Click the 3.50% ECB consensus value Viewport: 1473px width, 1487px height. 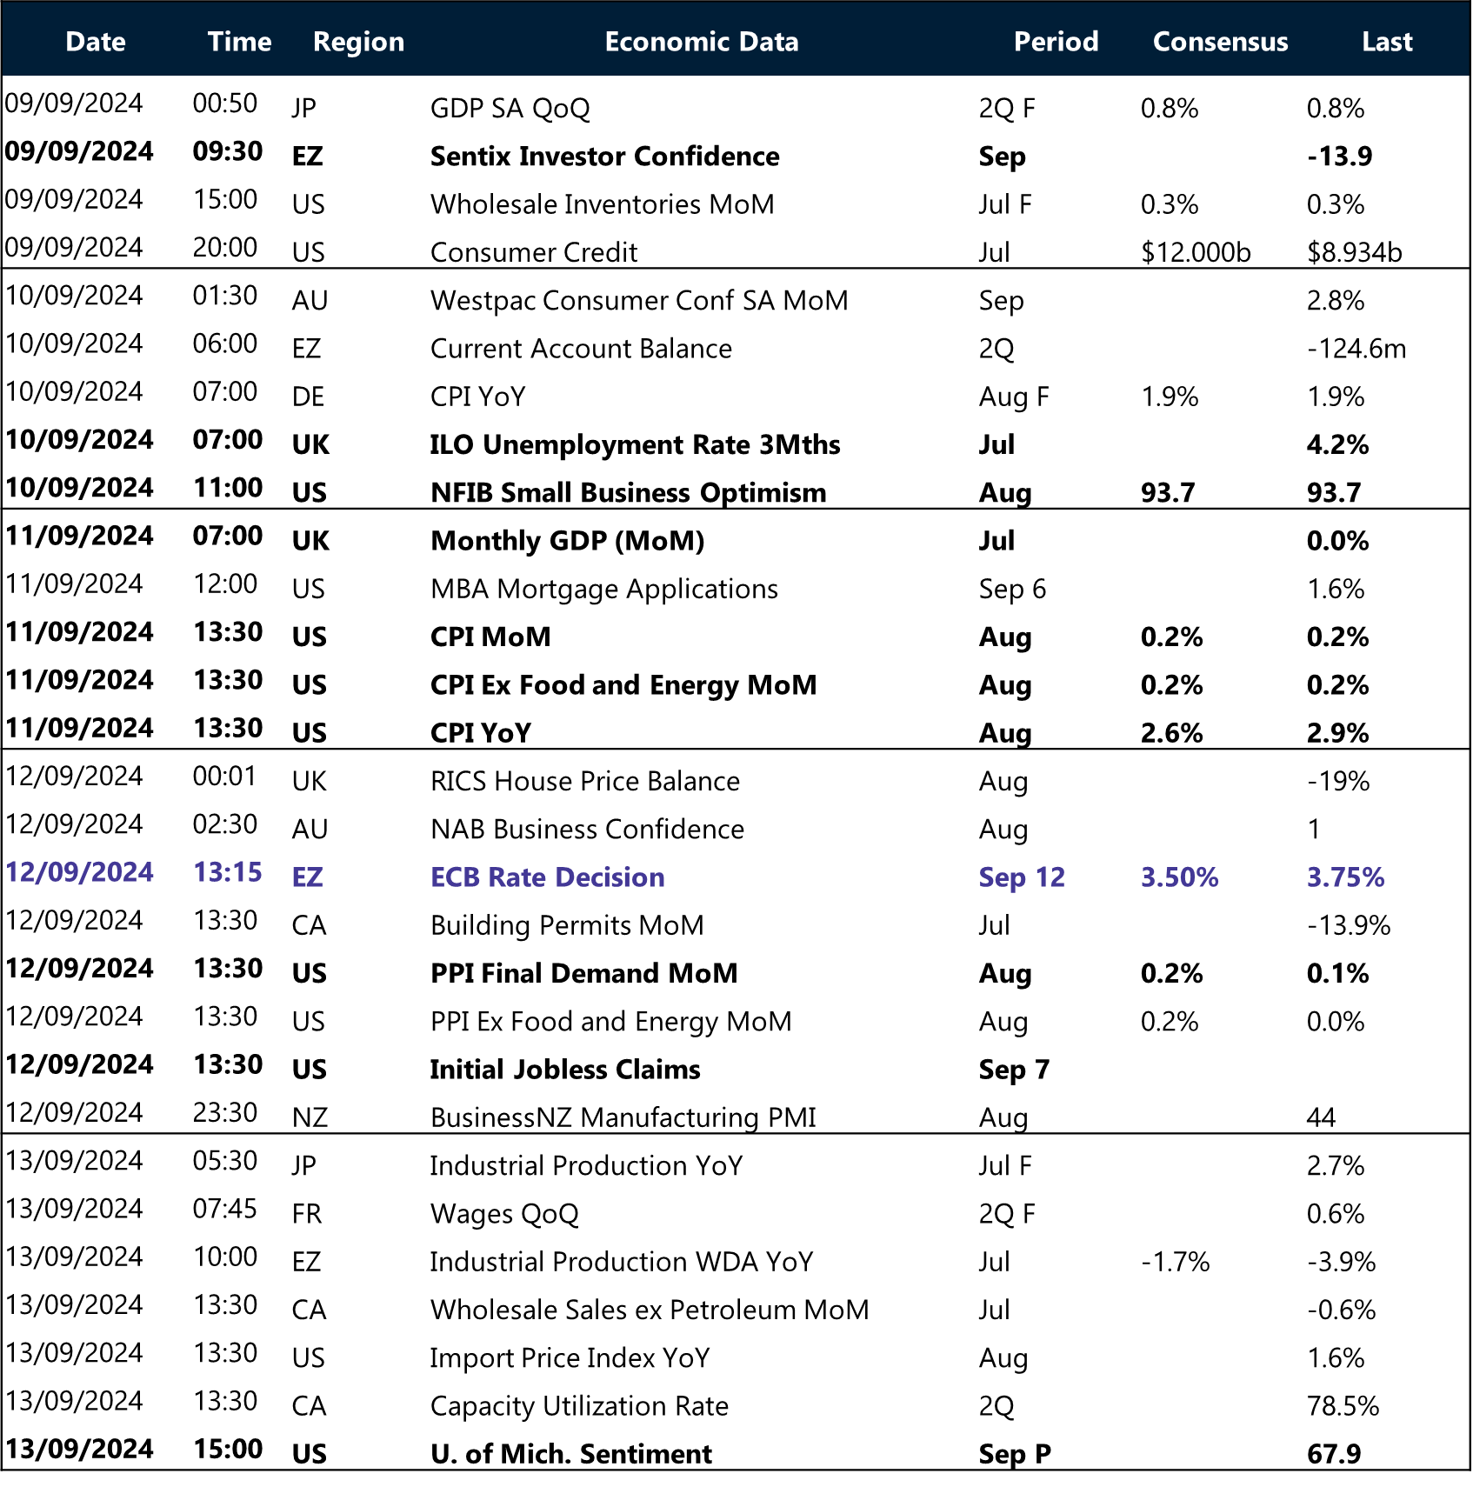point(1179,877)
